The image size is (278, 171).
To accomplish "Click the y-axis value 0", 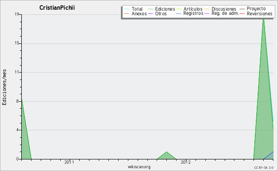I will click(x=18, y=159).
